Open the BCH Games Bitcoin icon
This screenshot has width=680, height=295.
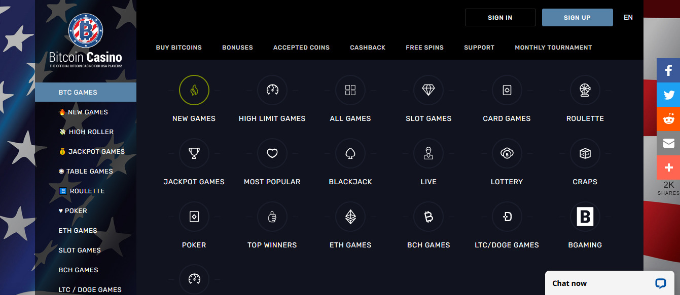428,217
